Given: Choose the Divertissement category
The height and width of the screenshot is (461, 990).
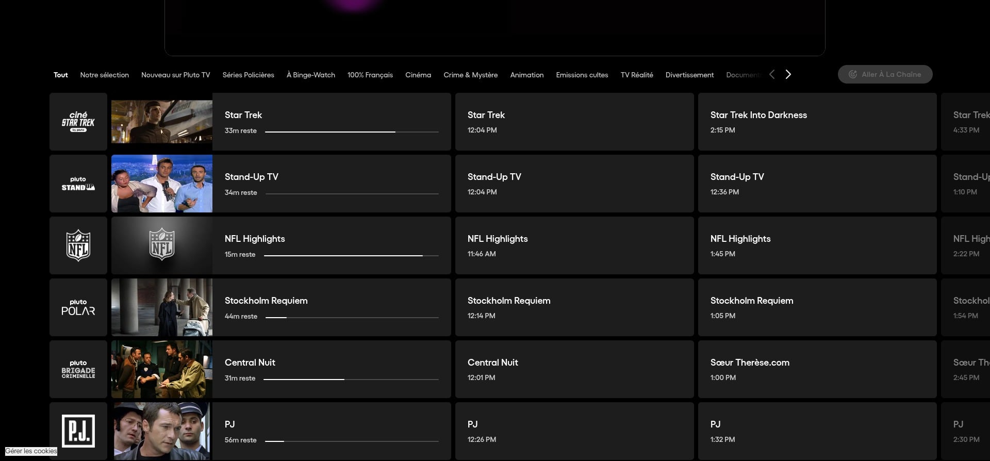Looking at the screenshot, I should 690,75.
